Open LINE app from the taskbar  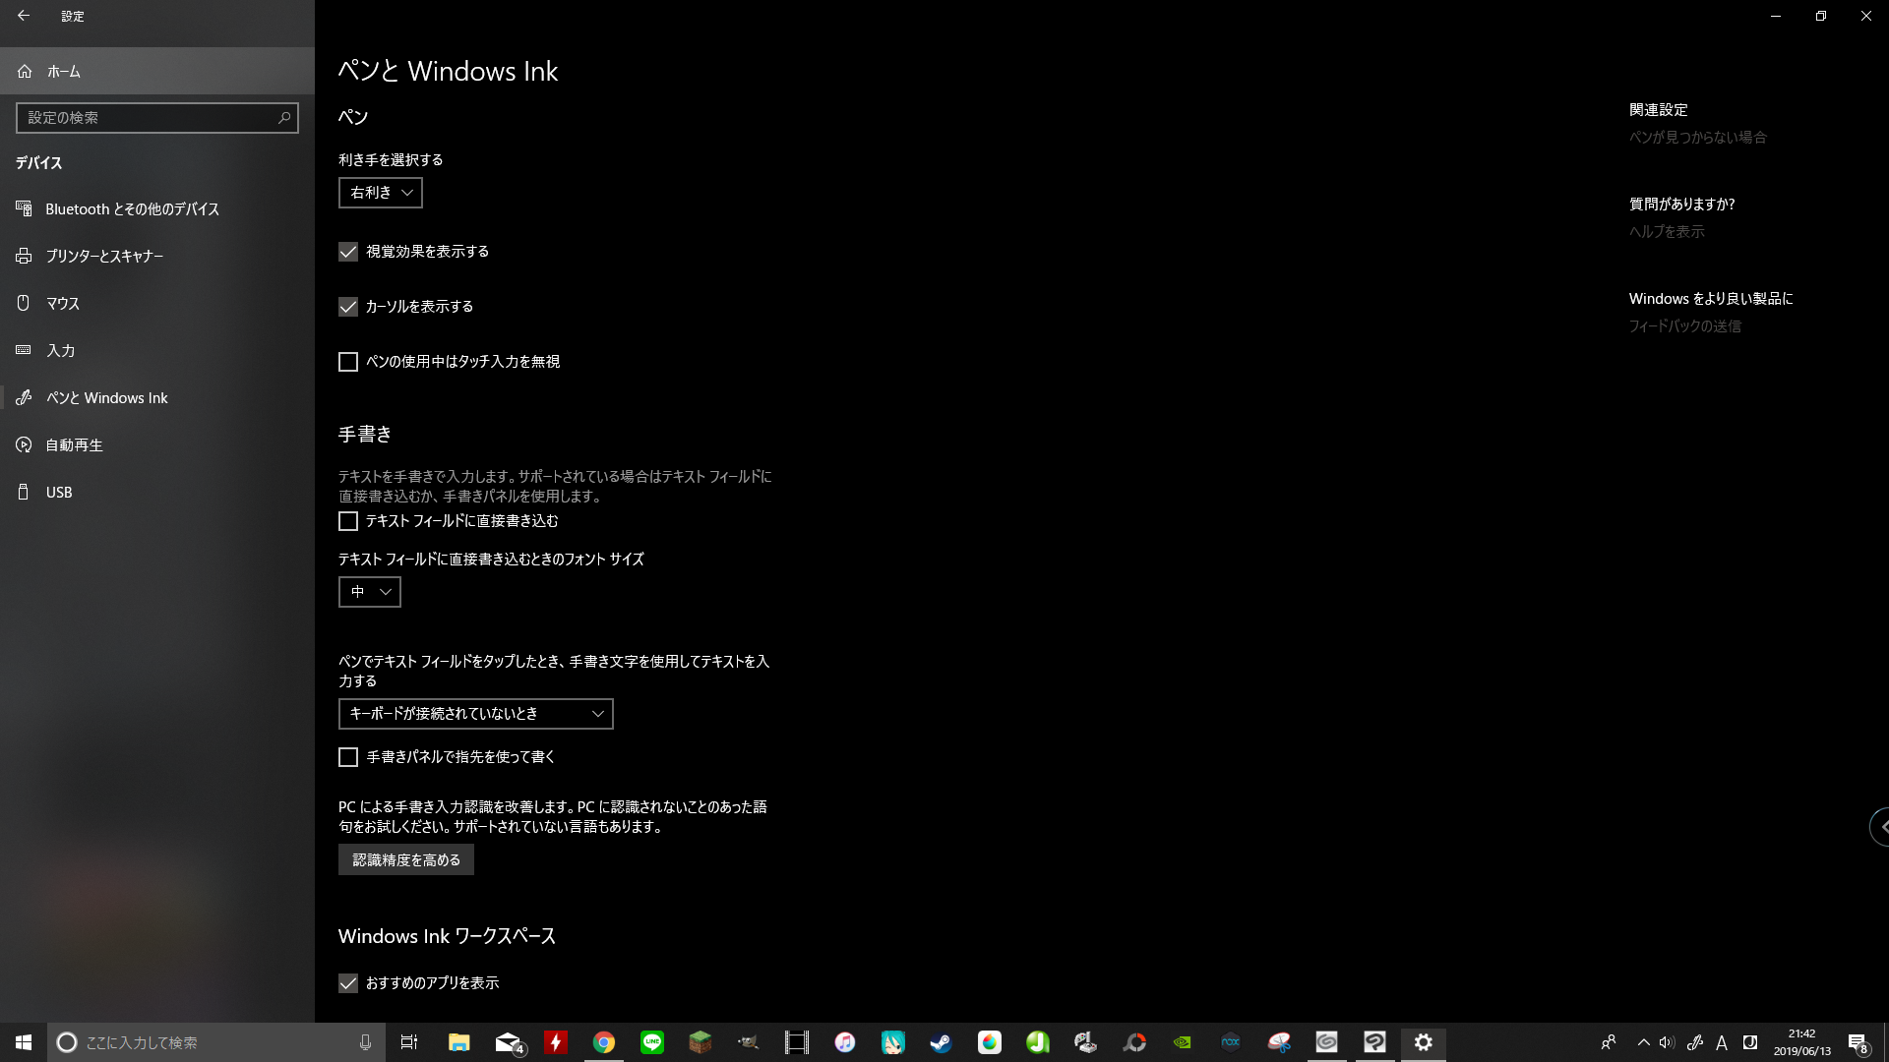click(x=652, y=1042)
